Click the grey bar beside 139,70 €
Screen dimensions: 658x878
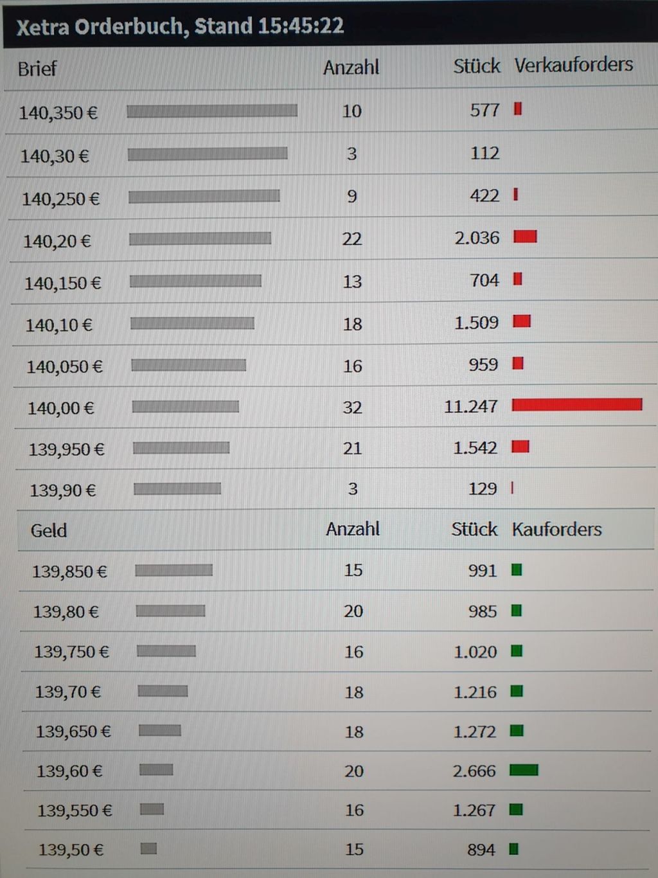(163, 691)
